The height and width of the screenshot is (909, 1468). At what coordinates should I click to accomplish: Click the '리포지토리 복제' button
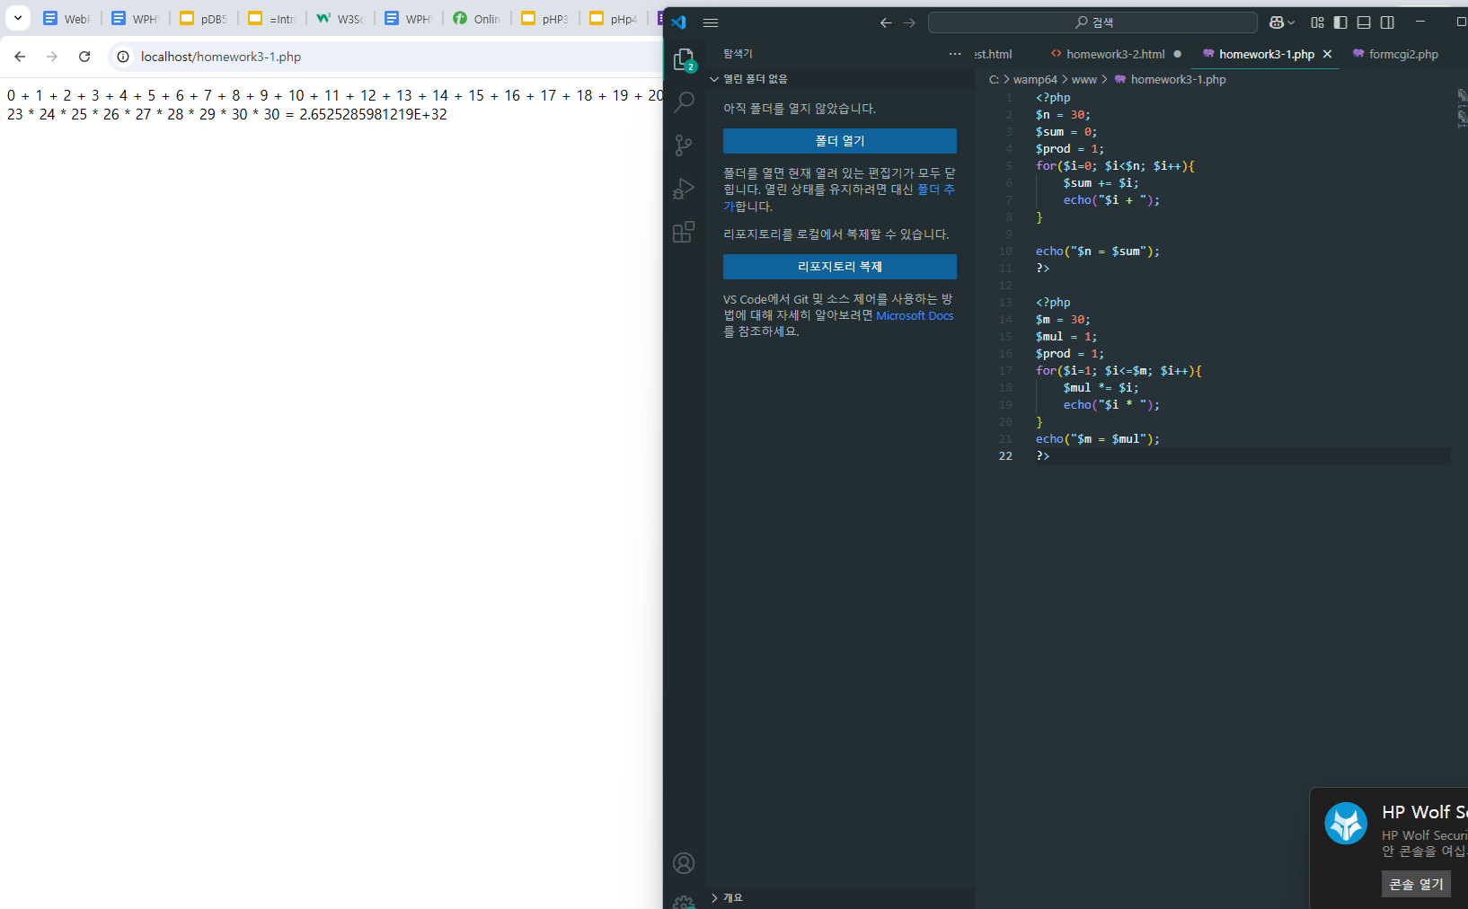point(839,267)
